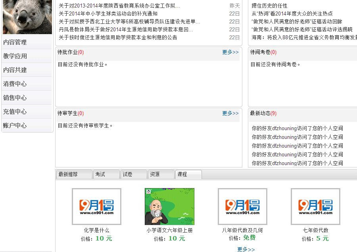
Task: Open the 化学是什么 course thumbnail
Action: tap(96, 206)
